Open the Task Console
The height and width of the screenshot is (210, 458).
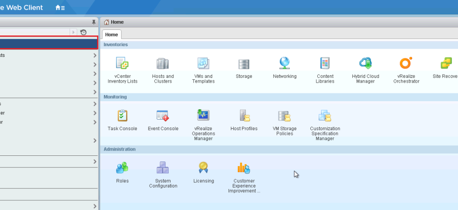pos(122,120)
